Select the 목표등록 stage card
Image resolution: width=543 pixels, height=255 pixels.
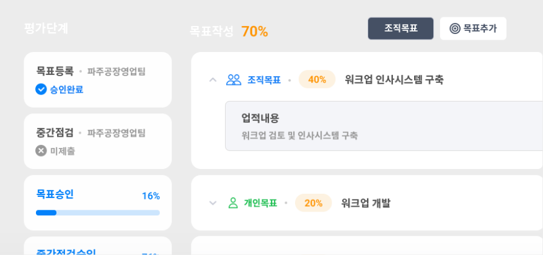[x=98, y=80]
